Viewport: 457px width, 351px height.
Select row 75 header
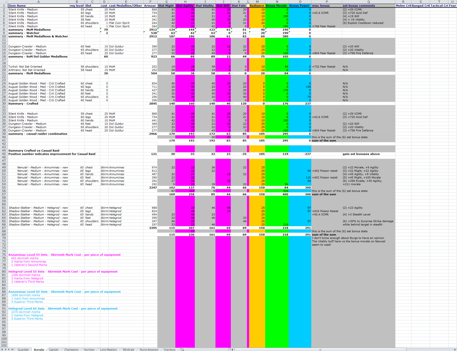click(4, 255)
